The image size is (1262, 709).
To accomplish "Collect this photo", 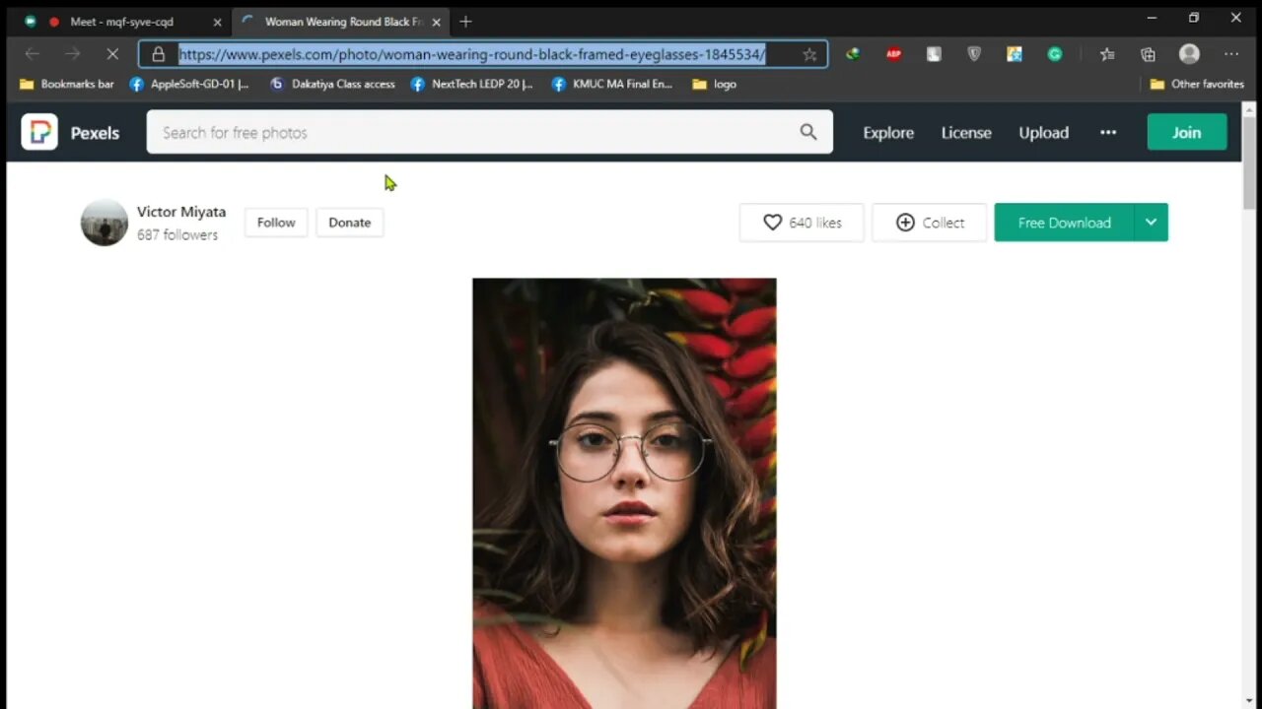I will (929, 223).
